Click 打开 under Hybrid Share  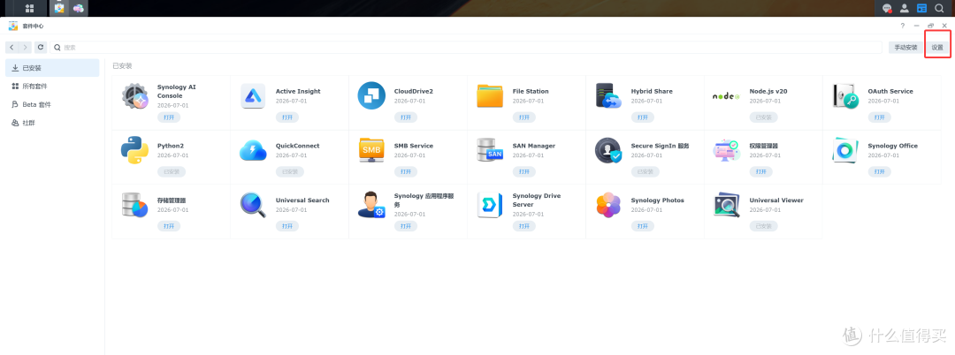click(643, 117)
